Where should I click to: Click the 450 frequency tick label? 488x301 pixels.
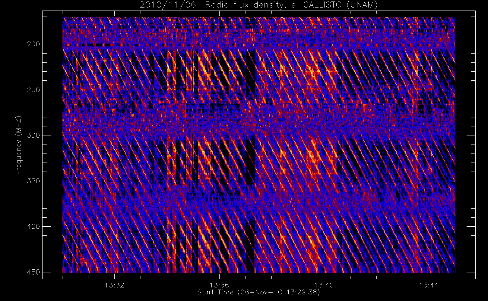[33, 272]
